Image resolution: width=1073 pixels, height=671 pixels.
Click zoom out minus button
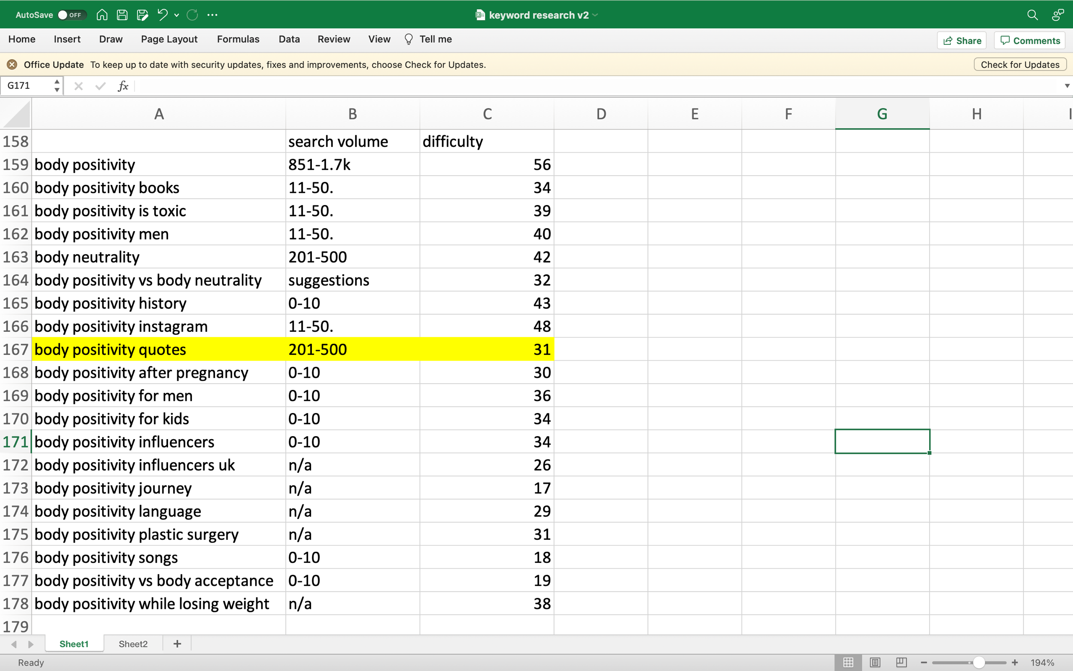coord(924,663)
